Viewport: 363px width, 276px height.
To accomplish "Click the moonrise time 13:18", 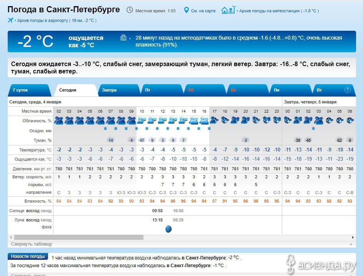I will pyautogui.click(x=157, y=220).
